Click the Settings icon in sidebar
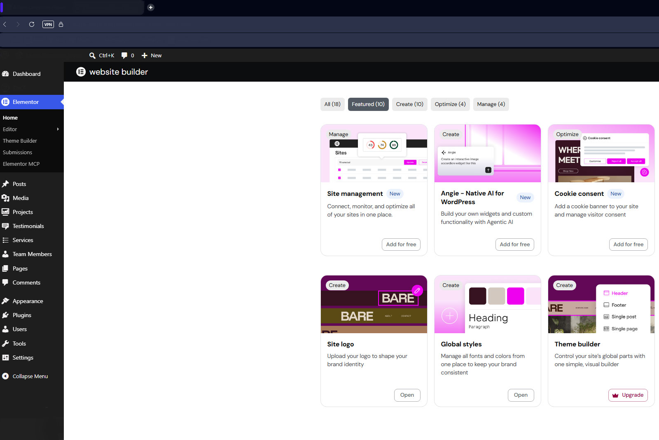659x440 pixels. [5, 358]
